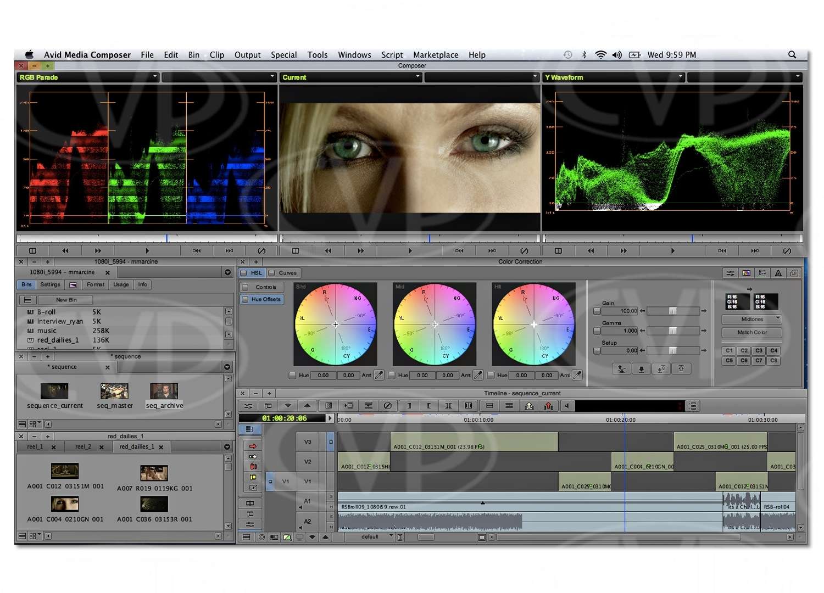Click slashed-circle button under Current monitor
824x593 pixels.
click(524, 251)
